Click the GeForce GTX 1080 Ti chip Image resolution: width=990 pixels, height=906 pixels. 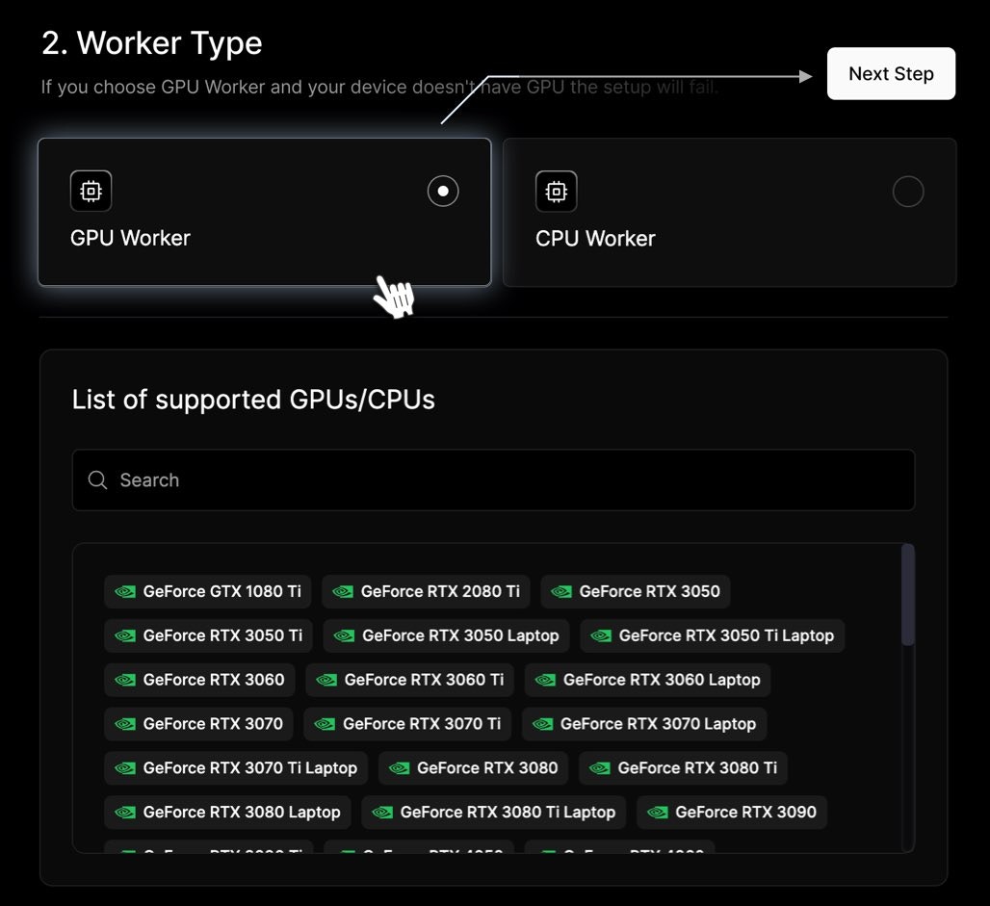(x=208, y=591)
